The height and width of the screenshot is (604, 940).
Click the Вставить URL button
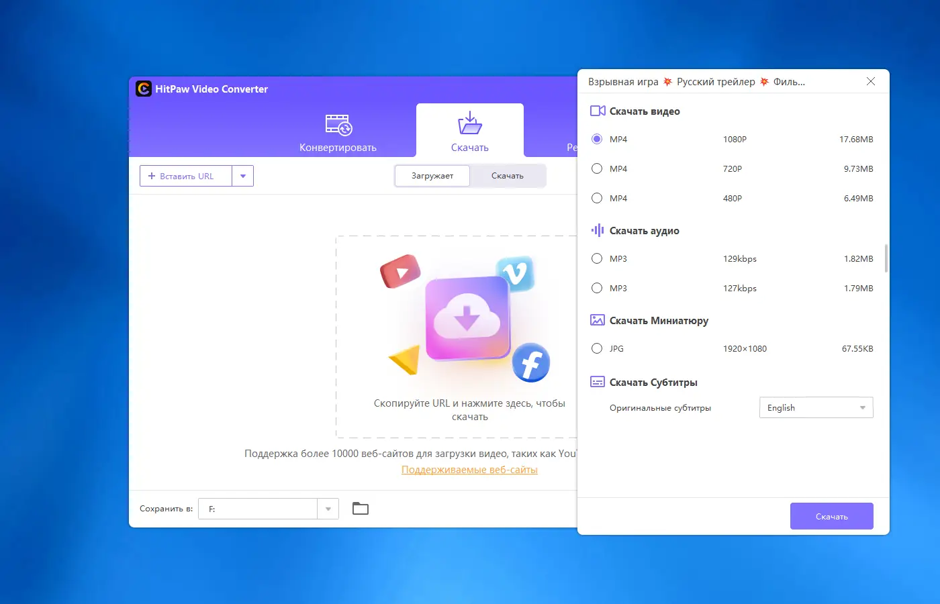[186, 176]
